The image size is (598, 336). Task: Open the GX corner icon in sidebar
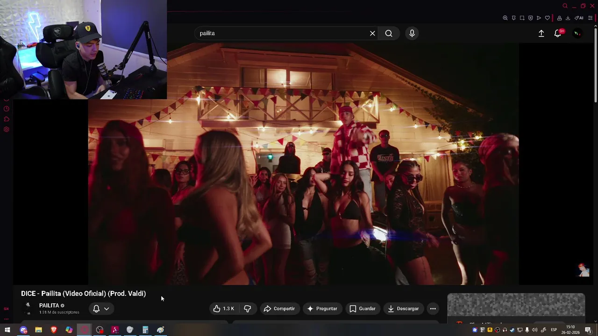pos(6,308)
